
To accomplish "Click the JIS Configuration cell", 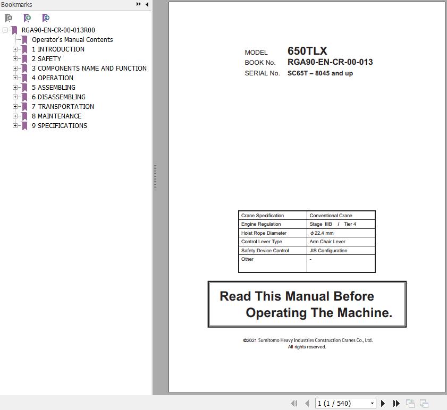I will [x=341, y=251].
